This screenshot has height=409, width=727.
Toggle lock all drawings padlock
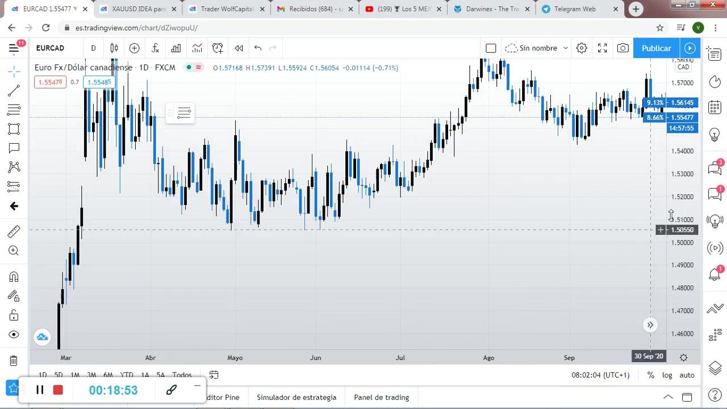[x=14, y=315]
